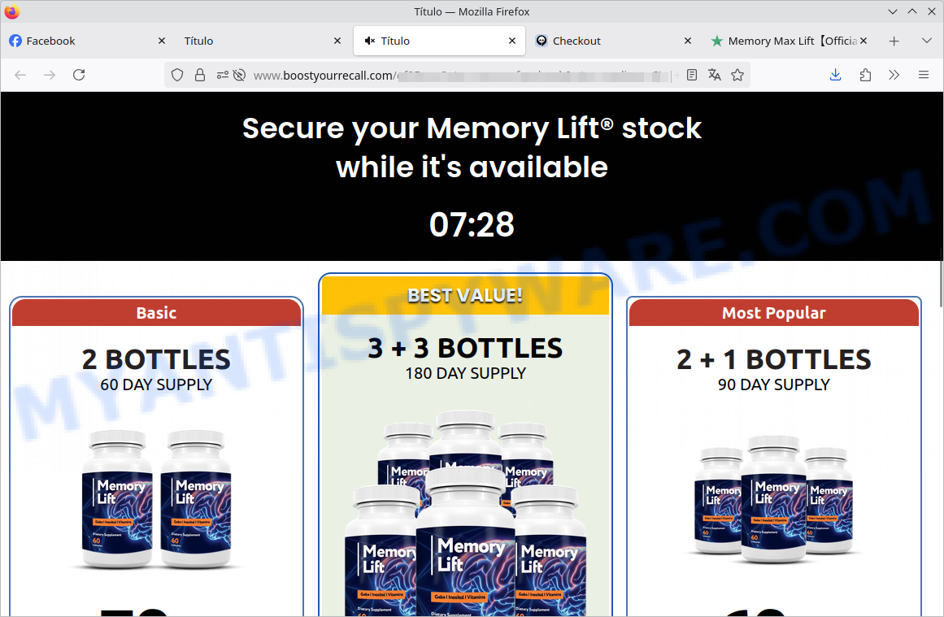Open site permissions settings icon
The image size is (944, 617).
click(x=222, y=75)
